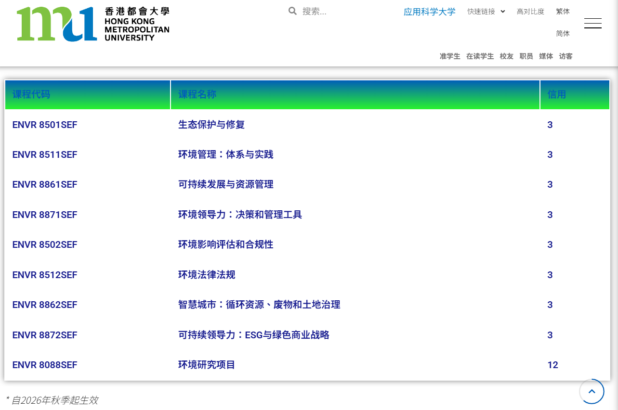Click the back-to-top circular arrow button
618x410 pixels.
[592, 391]
